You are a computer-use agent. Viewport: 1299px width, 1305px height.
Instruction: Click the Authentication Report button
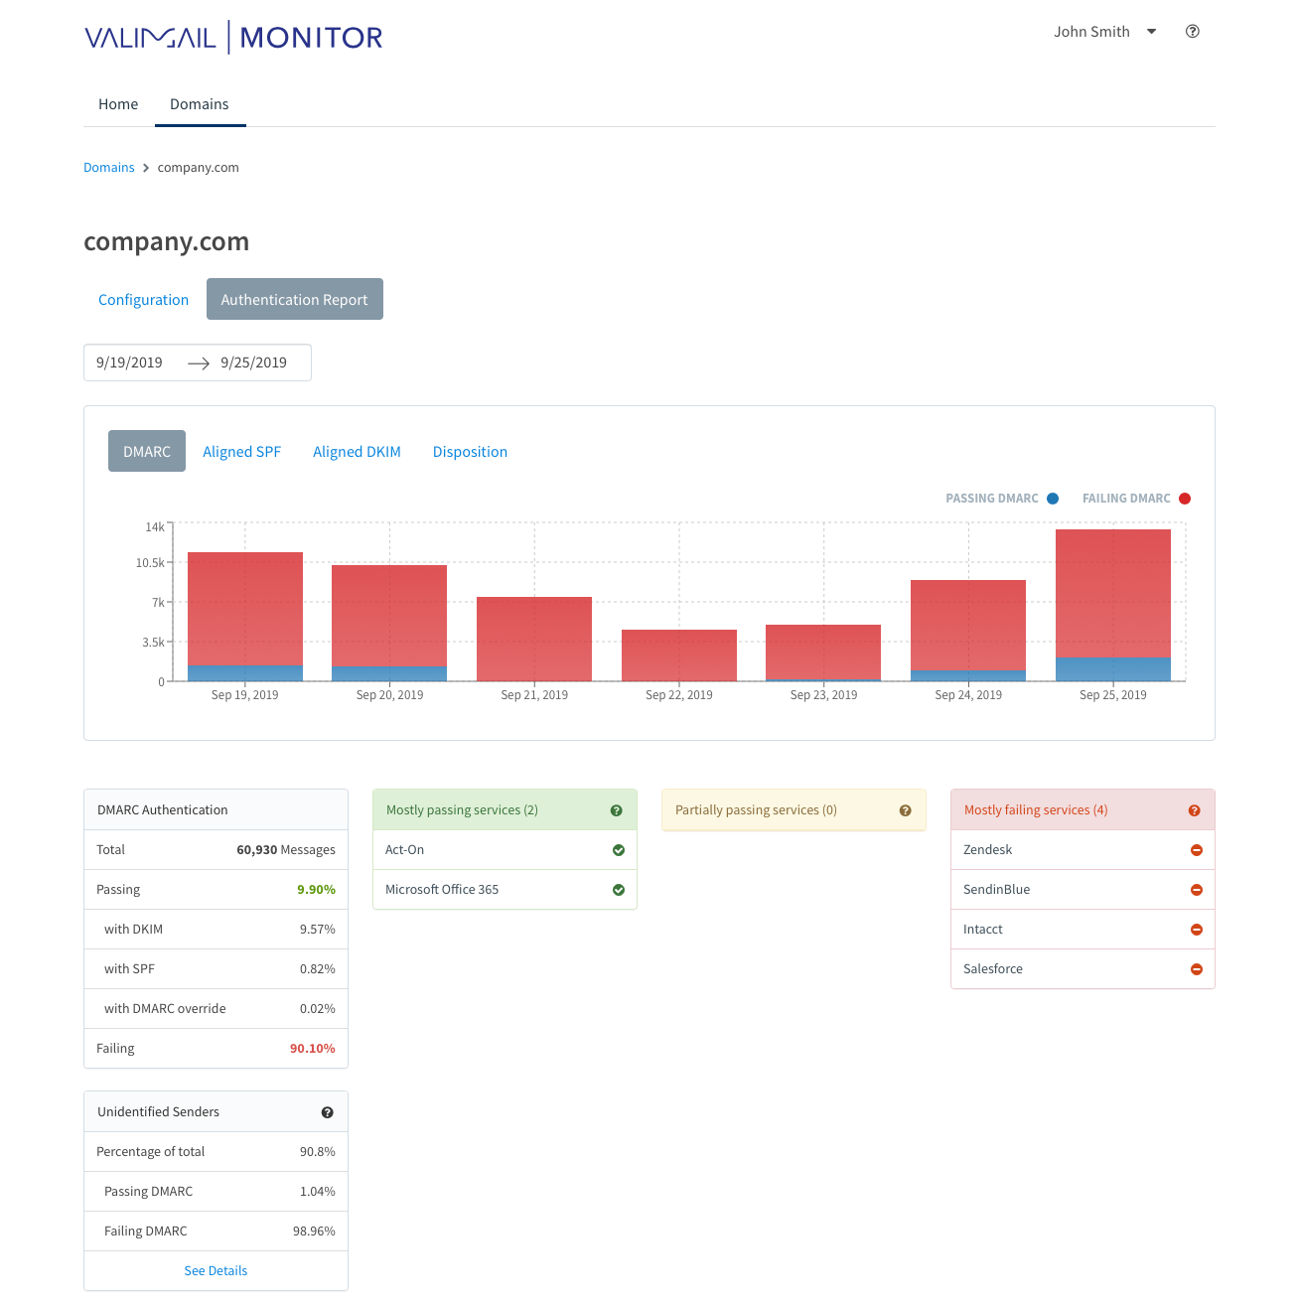(294, 299)
